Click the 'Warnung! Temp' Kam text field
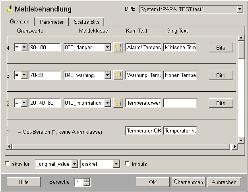Image resolution: width=248 pixels, height=192 pixels. 143,75
